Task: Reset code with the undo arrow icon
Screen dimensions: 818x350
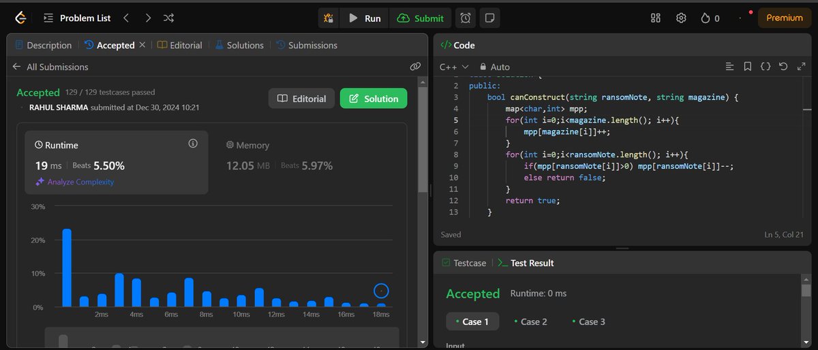Action: click(783, 67)
